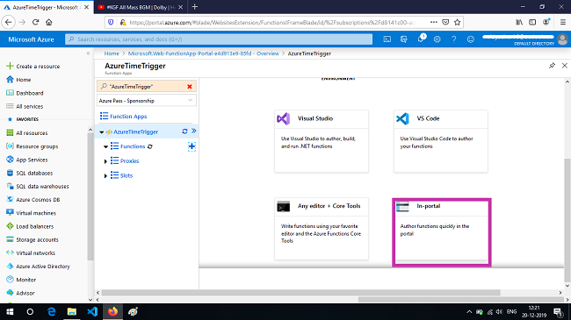The height and width of the screenshot is (320, 571).
Task: Choose Any editor + Core Tools card
Action: [x=322, y=229]
